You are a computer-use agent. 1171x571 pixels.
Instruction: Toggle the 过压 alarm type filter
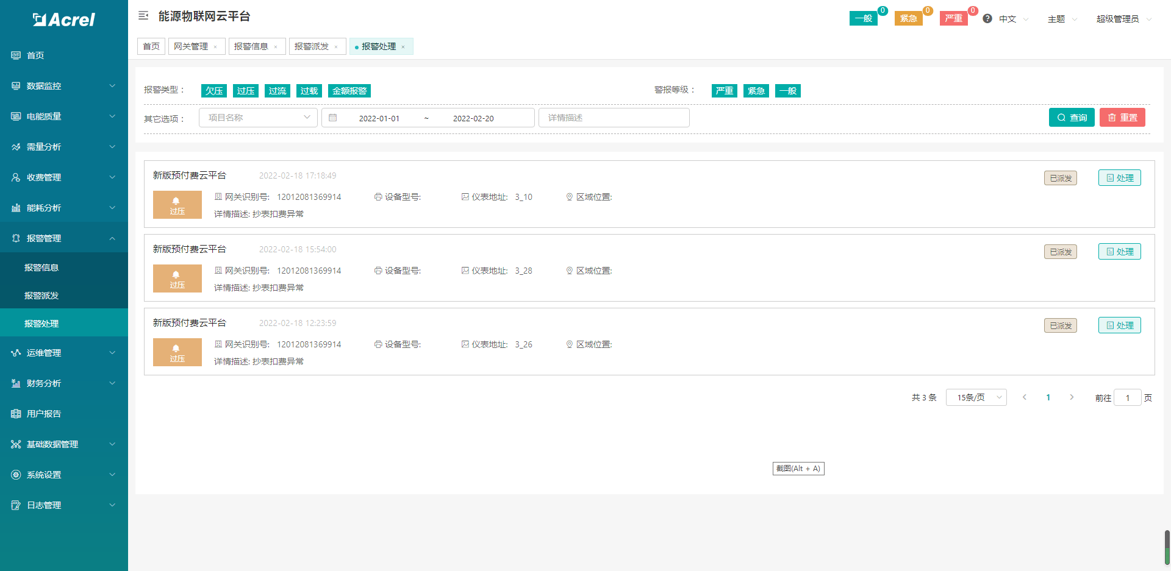(246, 91)
